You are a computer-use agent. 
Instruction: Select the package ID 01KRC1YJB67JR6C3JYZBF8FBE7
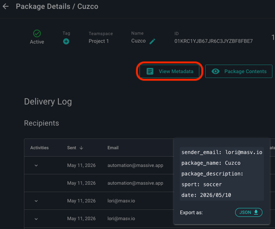point(213,41)
